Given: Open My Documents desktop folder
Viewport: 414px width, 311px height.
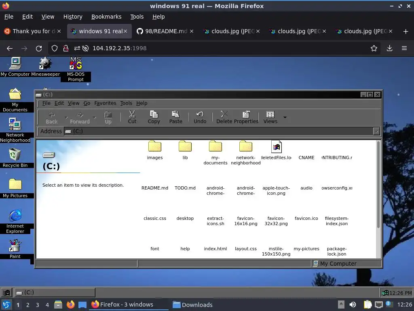Looking at the screenshot, I should click(x=15, y=100).
